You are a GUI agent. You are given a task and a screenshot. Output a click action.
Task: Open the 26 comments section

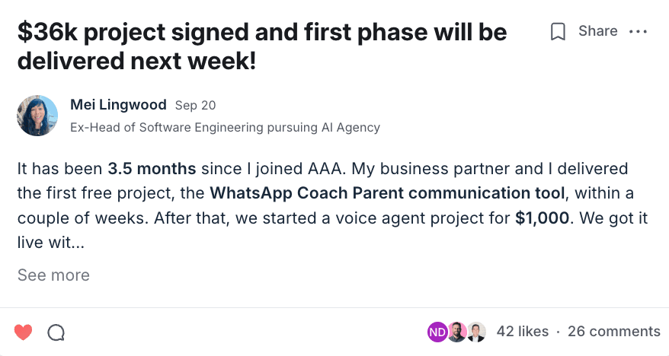[x=614, y=331]
